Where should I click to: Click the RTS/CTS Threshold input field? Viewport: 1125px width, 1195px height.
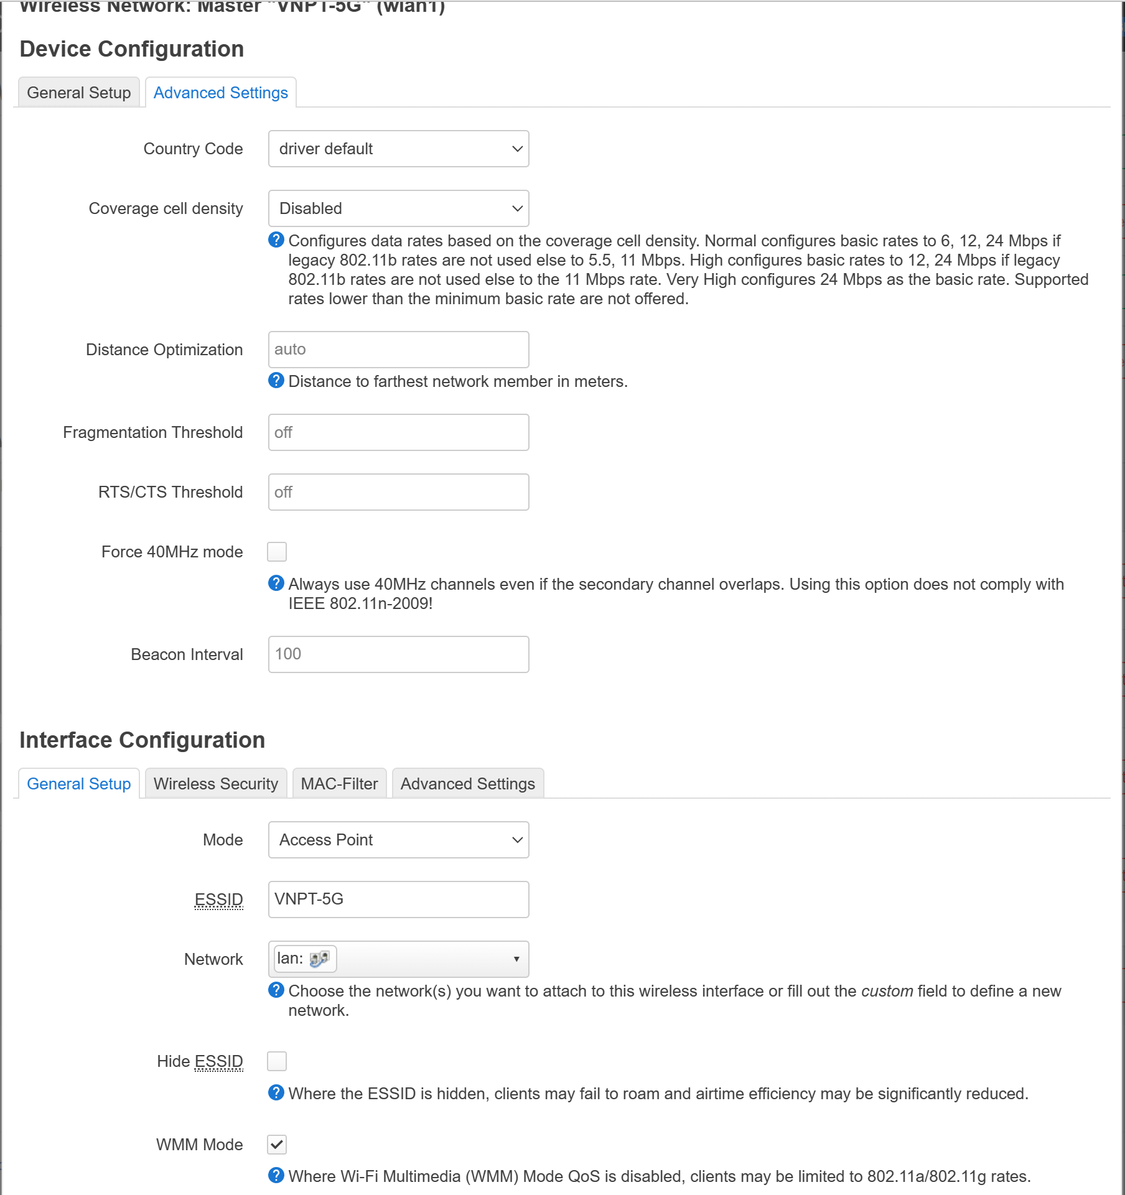pos(399,492)
